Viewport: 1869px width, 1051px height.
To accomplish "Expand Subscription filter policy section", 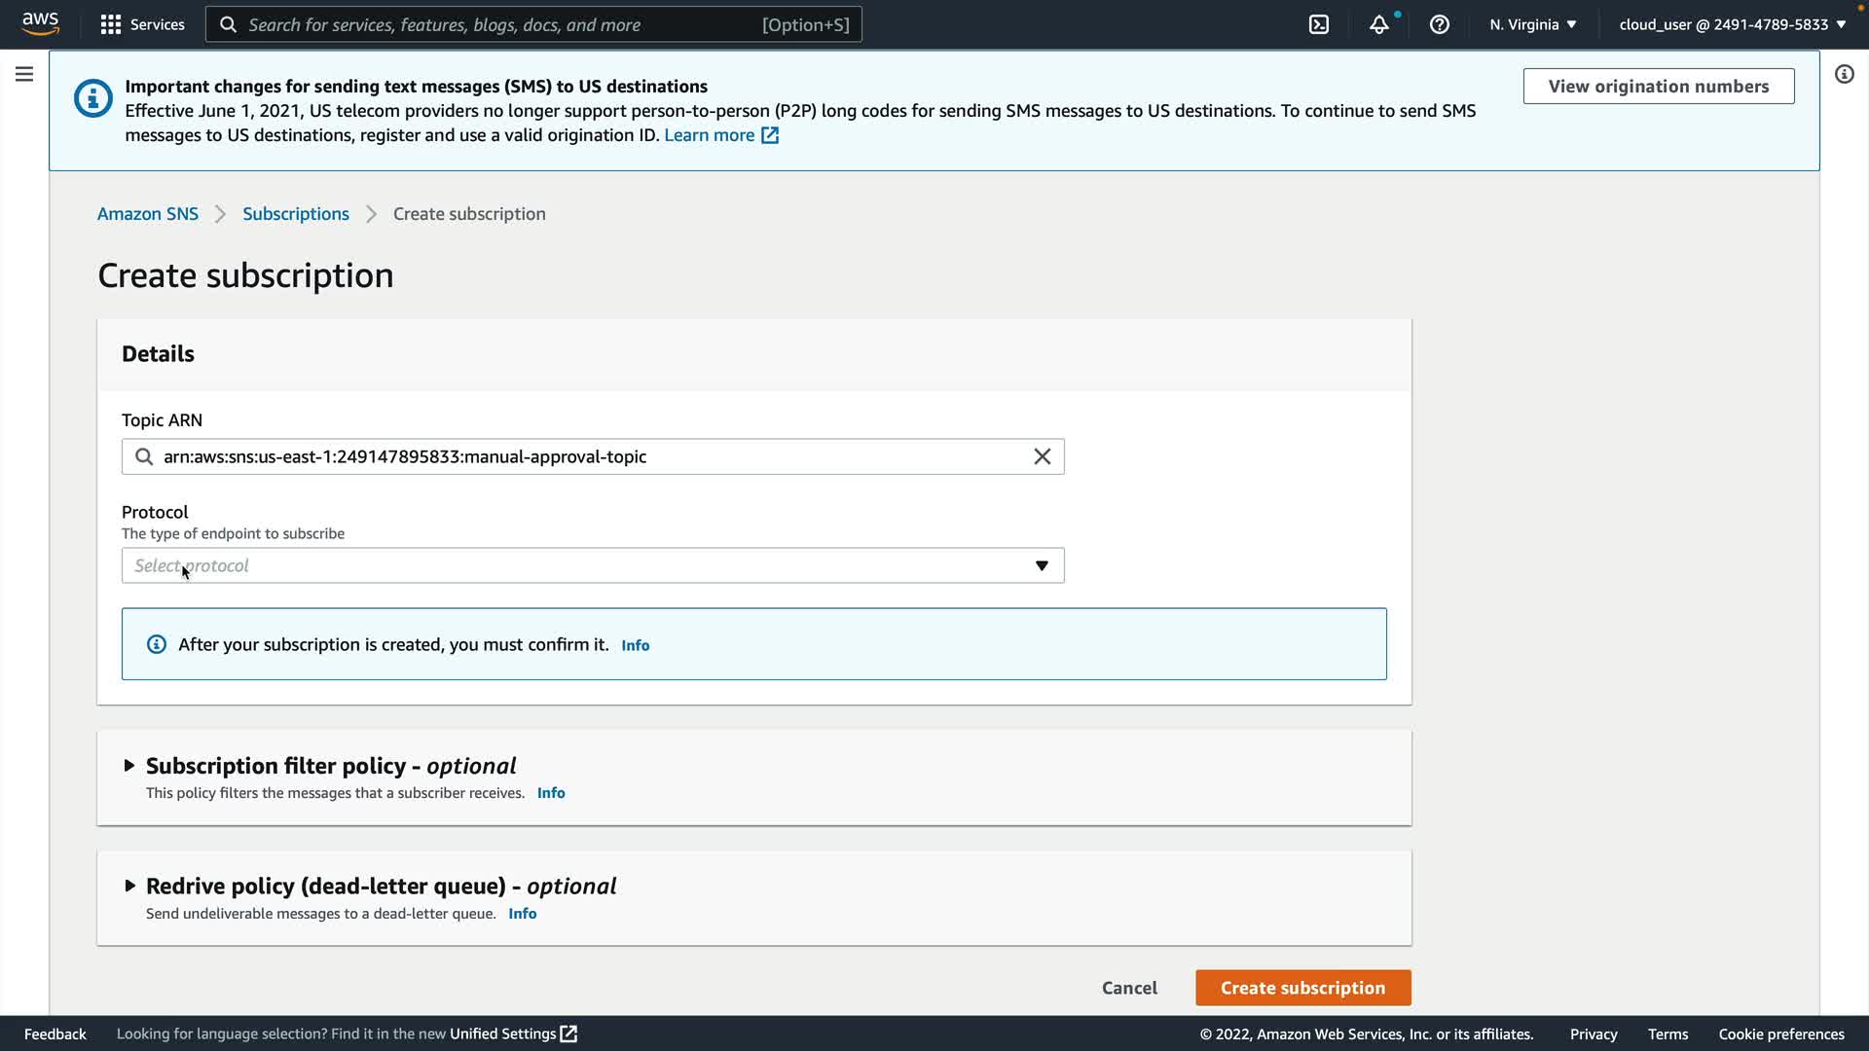I will 129,766.
